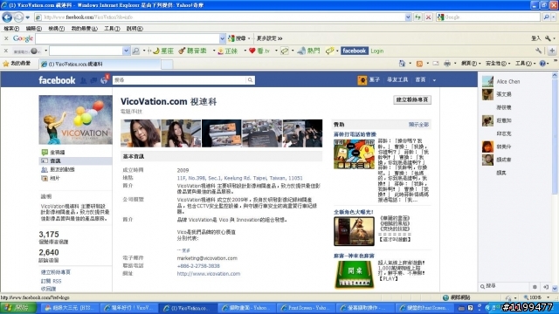Click the chat search field at bottom
Viewport: 559px width, 314px height.
click(x=505, y=286)
